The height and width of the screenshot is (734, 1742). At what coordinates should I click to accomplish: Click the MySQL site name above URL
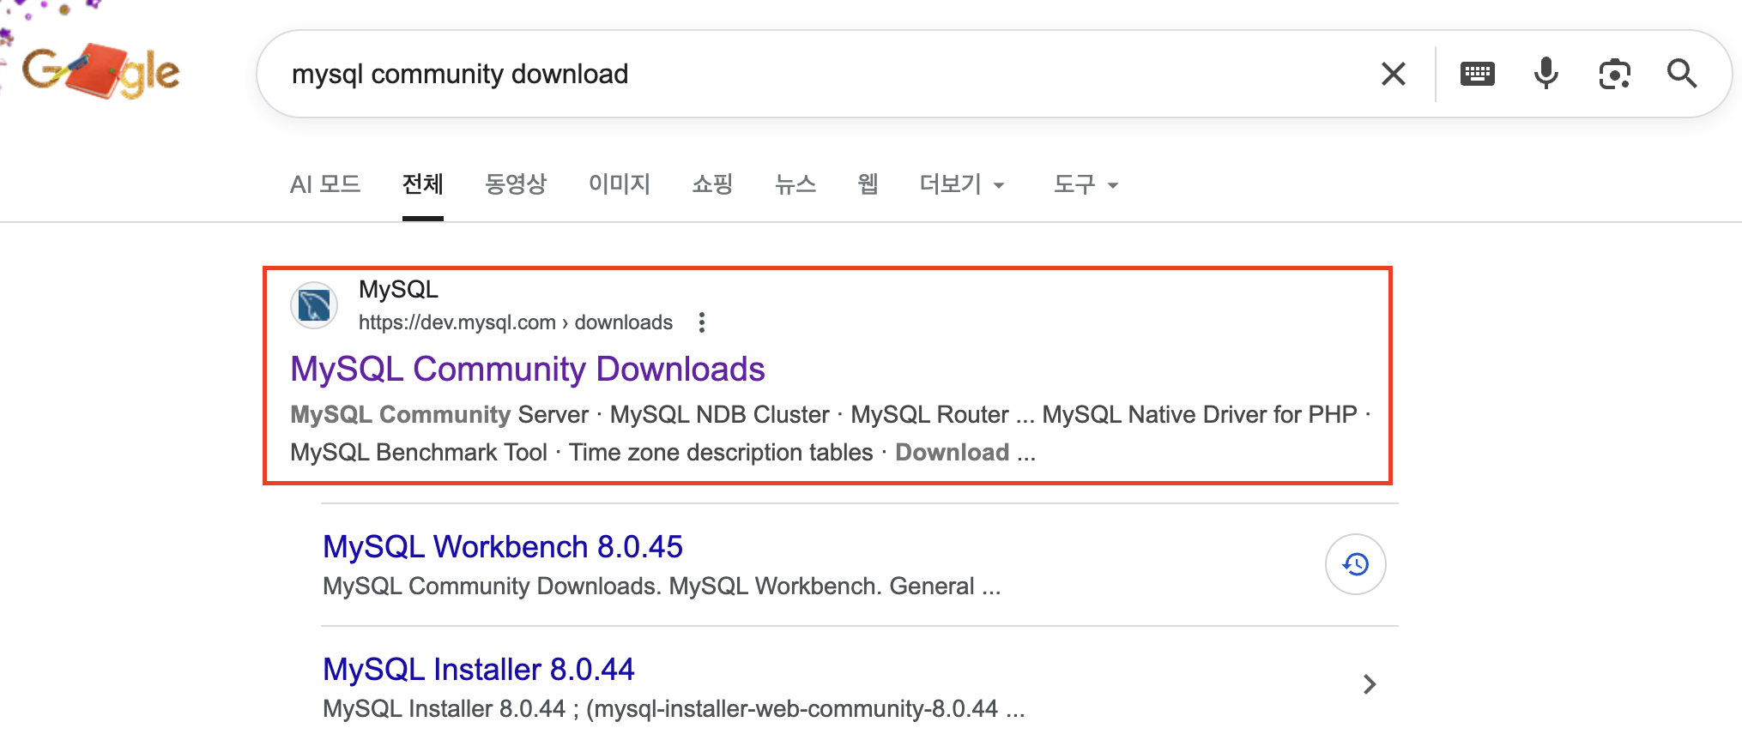[398, 290]
